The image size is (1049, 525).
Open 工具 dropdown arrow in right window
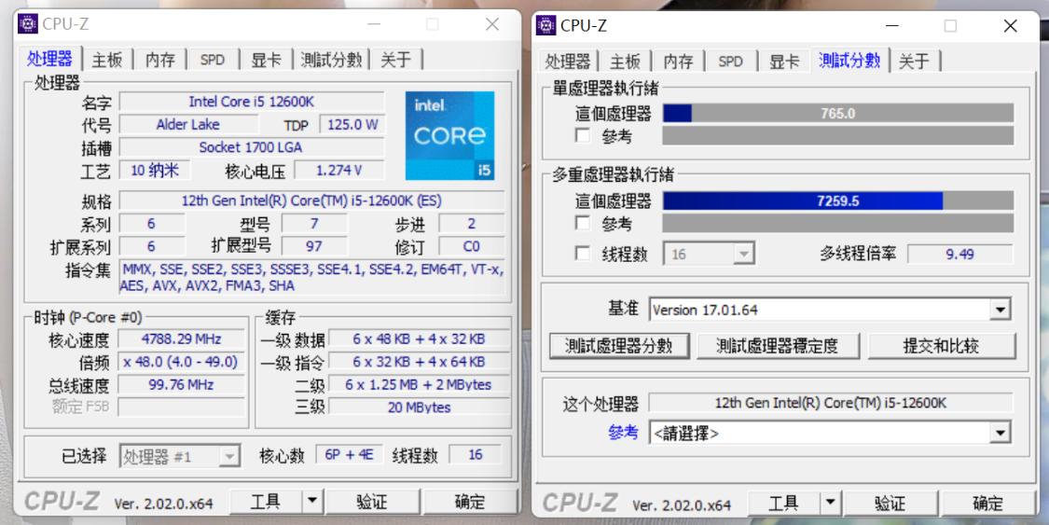(830, 503)
